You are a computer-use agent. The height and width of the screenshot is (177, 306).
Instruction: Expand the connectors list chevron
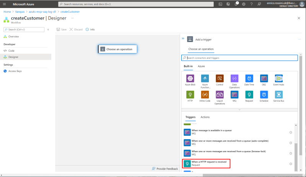tap(239, 110)
